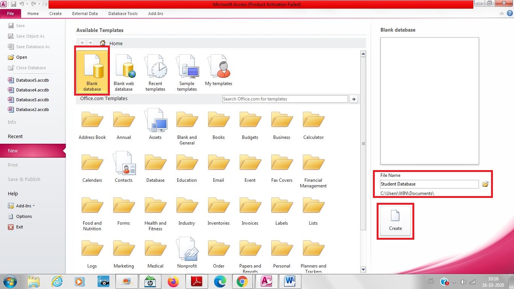Open My templates
Image resolution: width=514 pixels, height=289 pixels.
pyautogui.click(x=219, y=70)
